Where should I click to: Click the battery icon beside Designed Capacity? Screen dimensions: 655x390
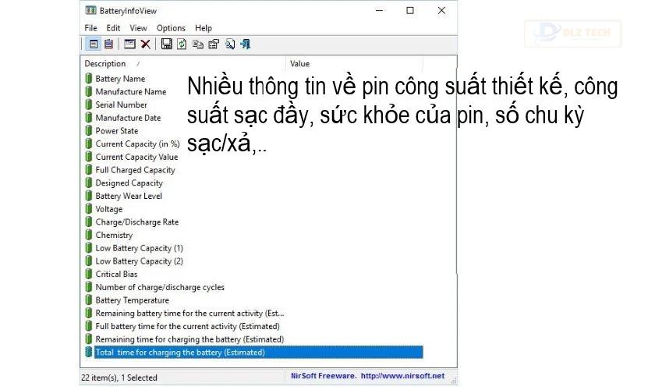coord(89,183)
